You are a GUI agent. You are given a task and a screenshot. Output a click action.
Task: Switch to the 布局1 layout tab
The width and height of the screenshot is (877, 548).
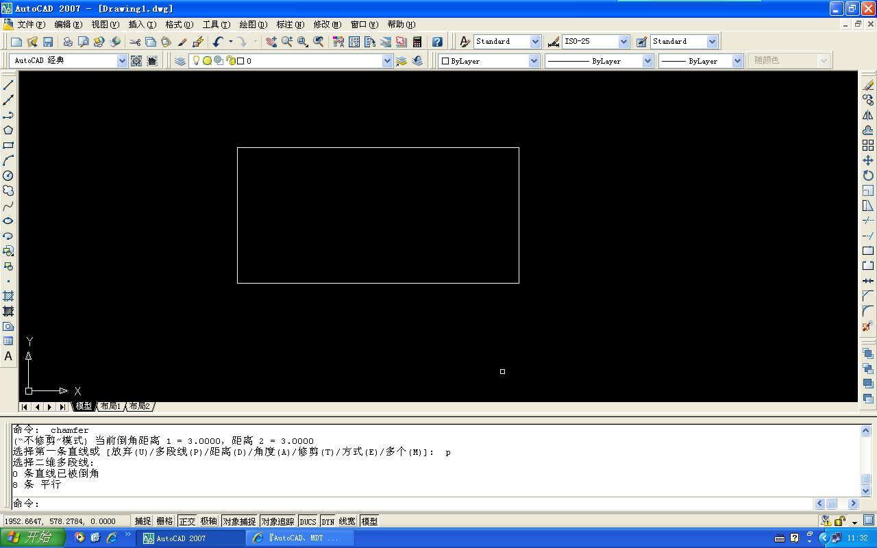(110, 406)
